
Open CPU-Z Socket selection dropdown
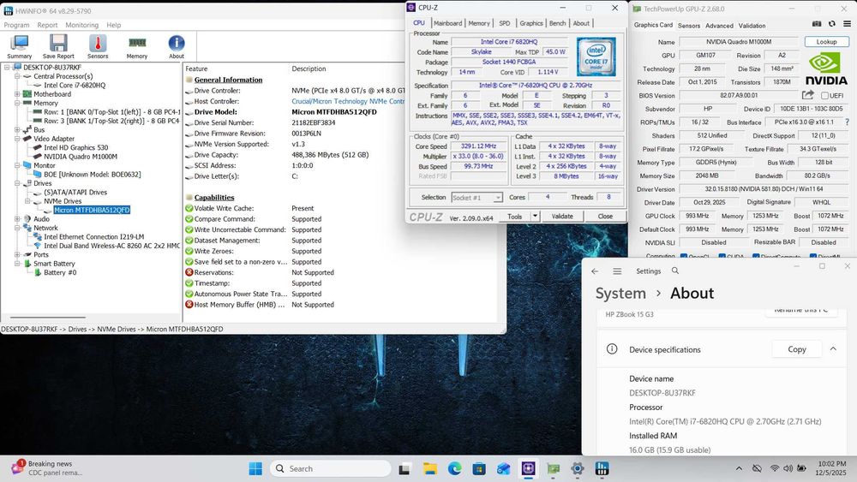pos(476,198)
